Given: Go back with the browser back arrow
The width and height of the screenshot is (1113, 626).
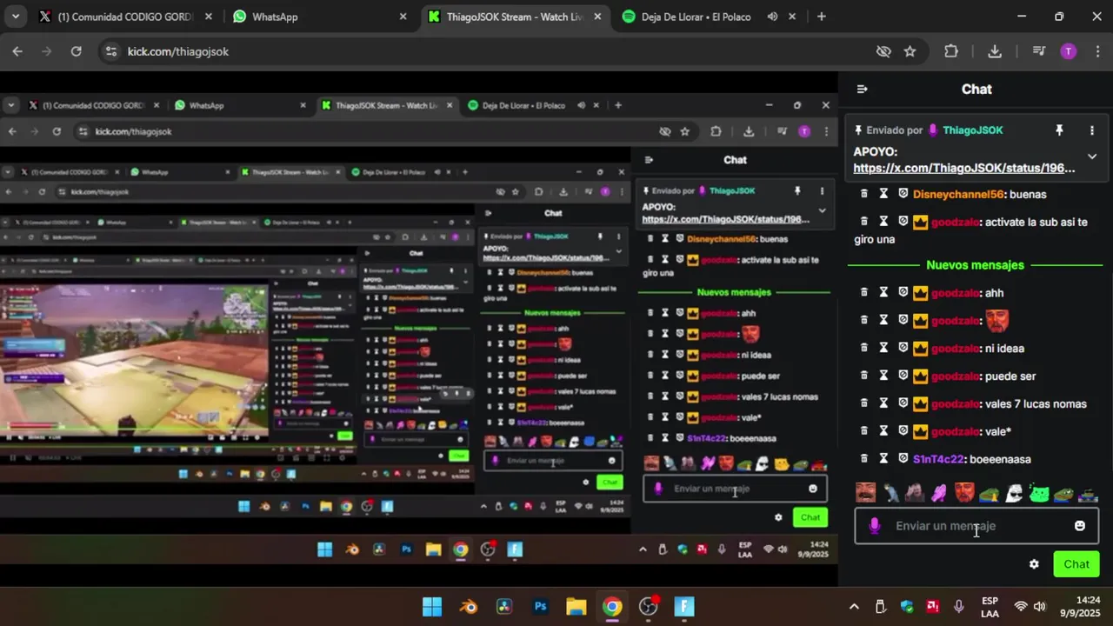Looking at the screenshot, I should pos(17,51).
